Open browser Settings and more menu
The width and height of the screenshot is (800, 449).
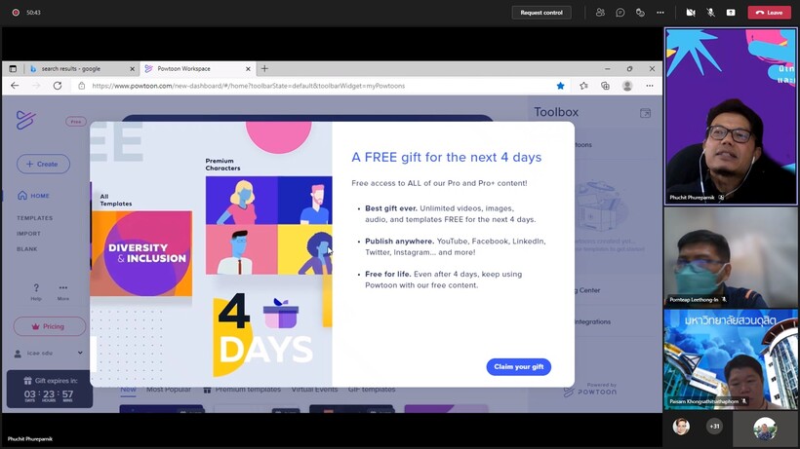point(650,86)
